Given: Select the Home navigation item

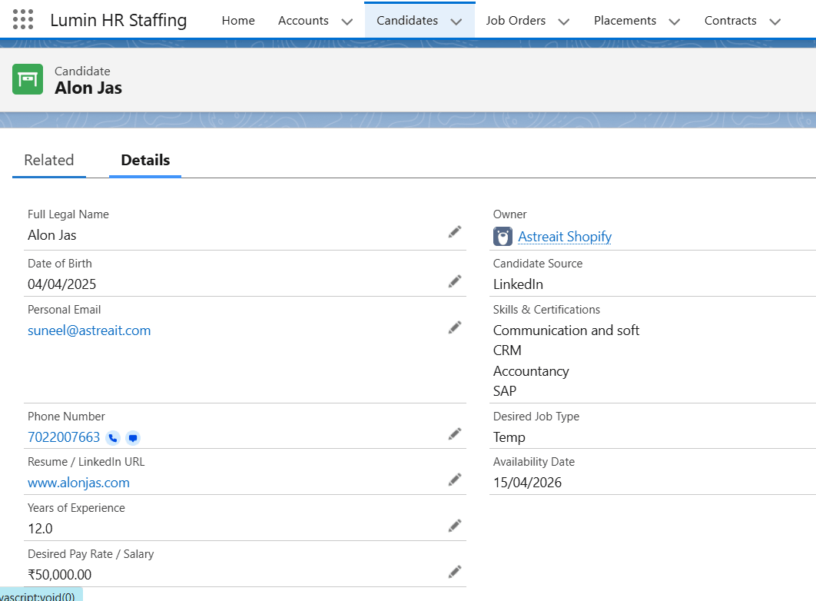Looking at the screenshot, I should [x=238, y=21].
